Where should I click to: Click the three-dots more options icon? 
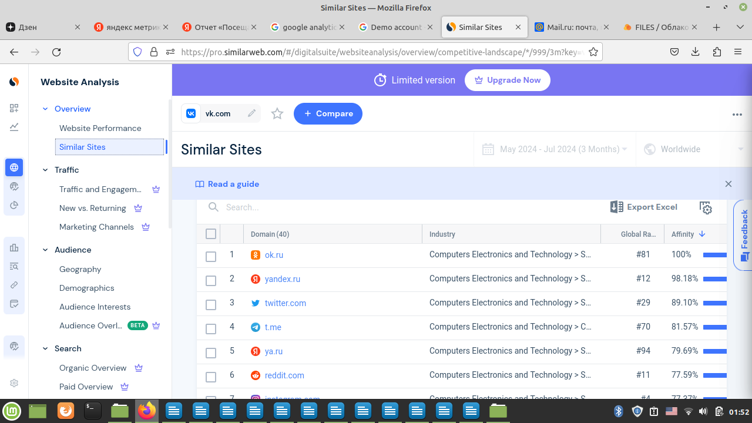coord(737,115)
